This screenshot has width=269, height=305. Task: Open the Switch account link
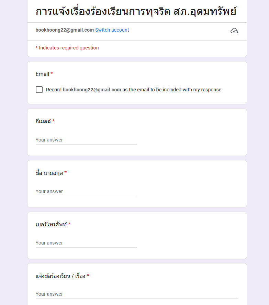[x=112, y=30]
